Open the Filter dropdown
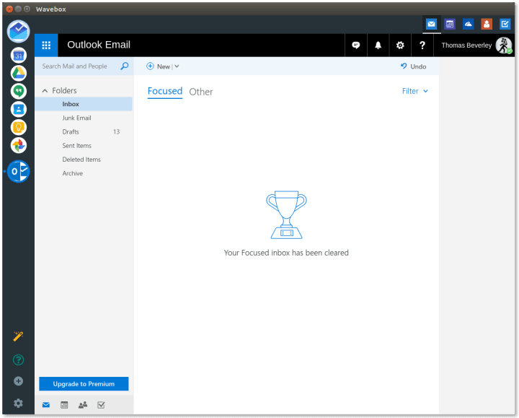Image resolution: width=519 pixels, height=418 pixels. click(x=415, y=91)
